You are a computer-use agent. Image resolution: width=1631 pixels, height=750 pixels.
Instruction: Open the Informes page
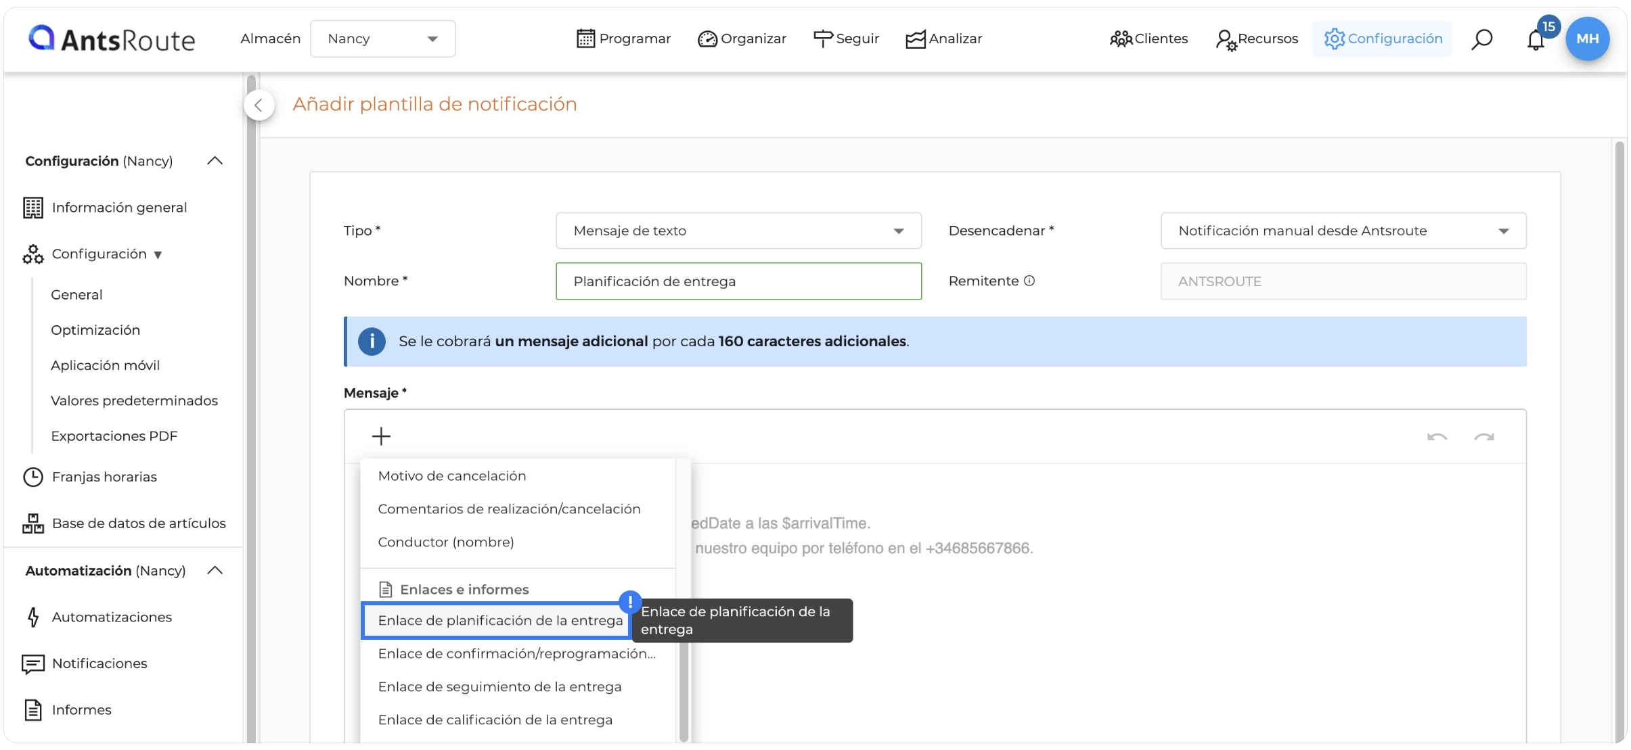[x=81, y=709]
